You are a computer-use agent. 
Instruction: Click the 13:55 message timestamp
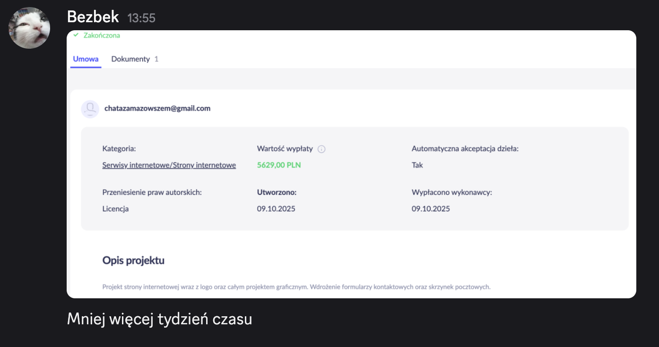point(141,18)
